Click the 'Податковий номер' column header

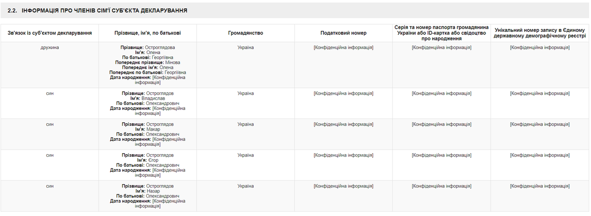(x=343, y=33)
